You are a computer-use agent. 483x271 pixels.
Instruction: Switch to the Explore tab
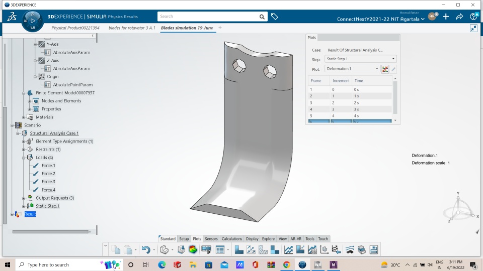click(x=268, y=239)
